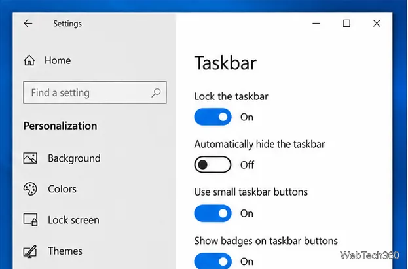Focus the Find a setting search box
Image resolution: width=408 pixels, height=269 pixels.
click(x=95, y=93)
